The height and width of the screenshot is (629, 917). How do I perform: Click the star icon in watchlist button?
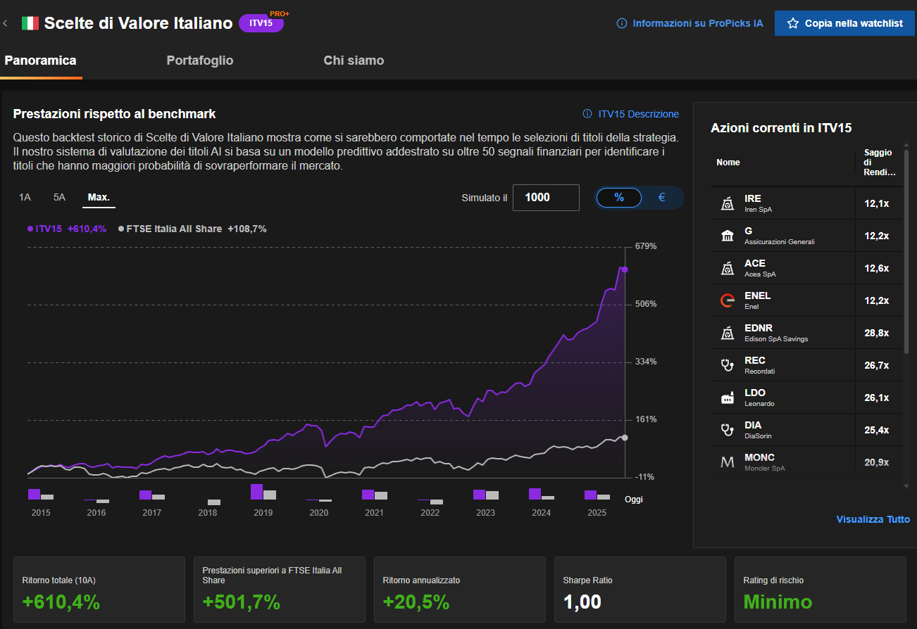point(792,23)
